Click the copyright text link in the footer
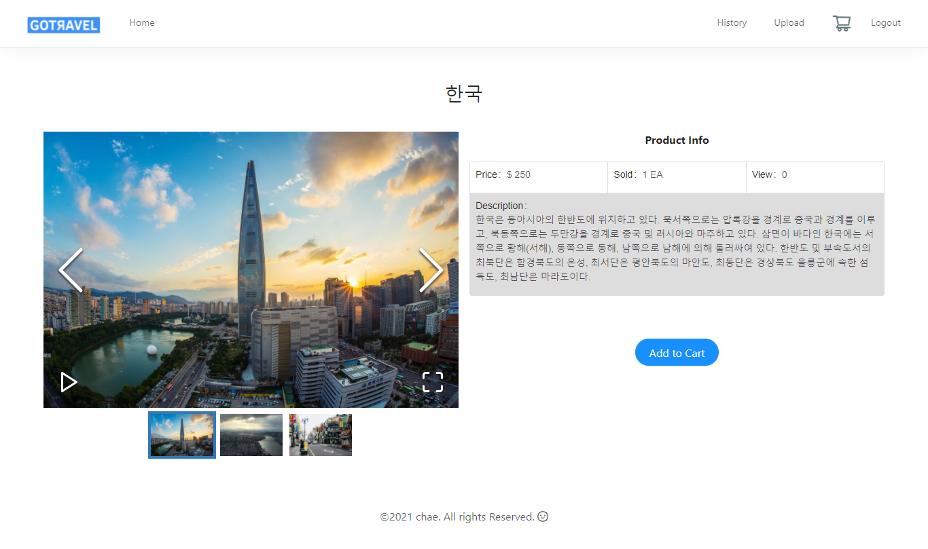The height and width of the screenshot is (549, 928). [457, 516]
